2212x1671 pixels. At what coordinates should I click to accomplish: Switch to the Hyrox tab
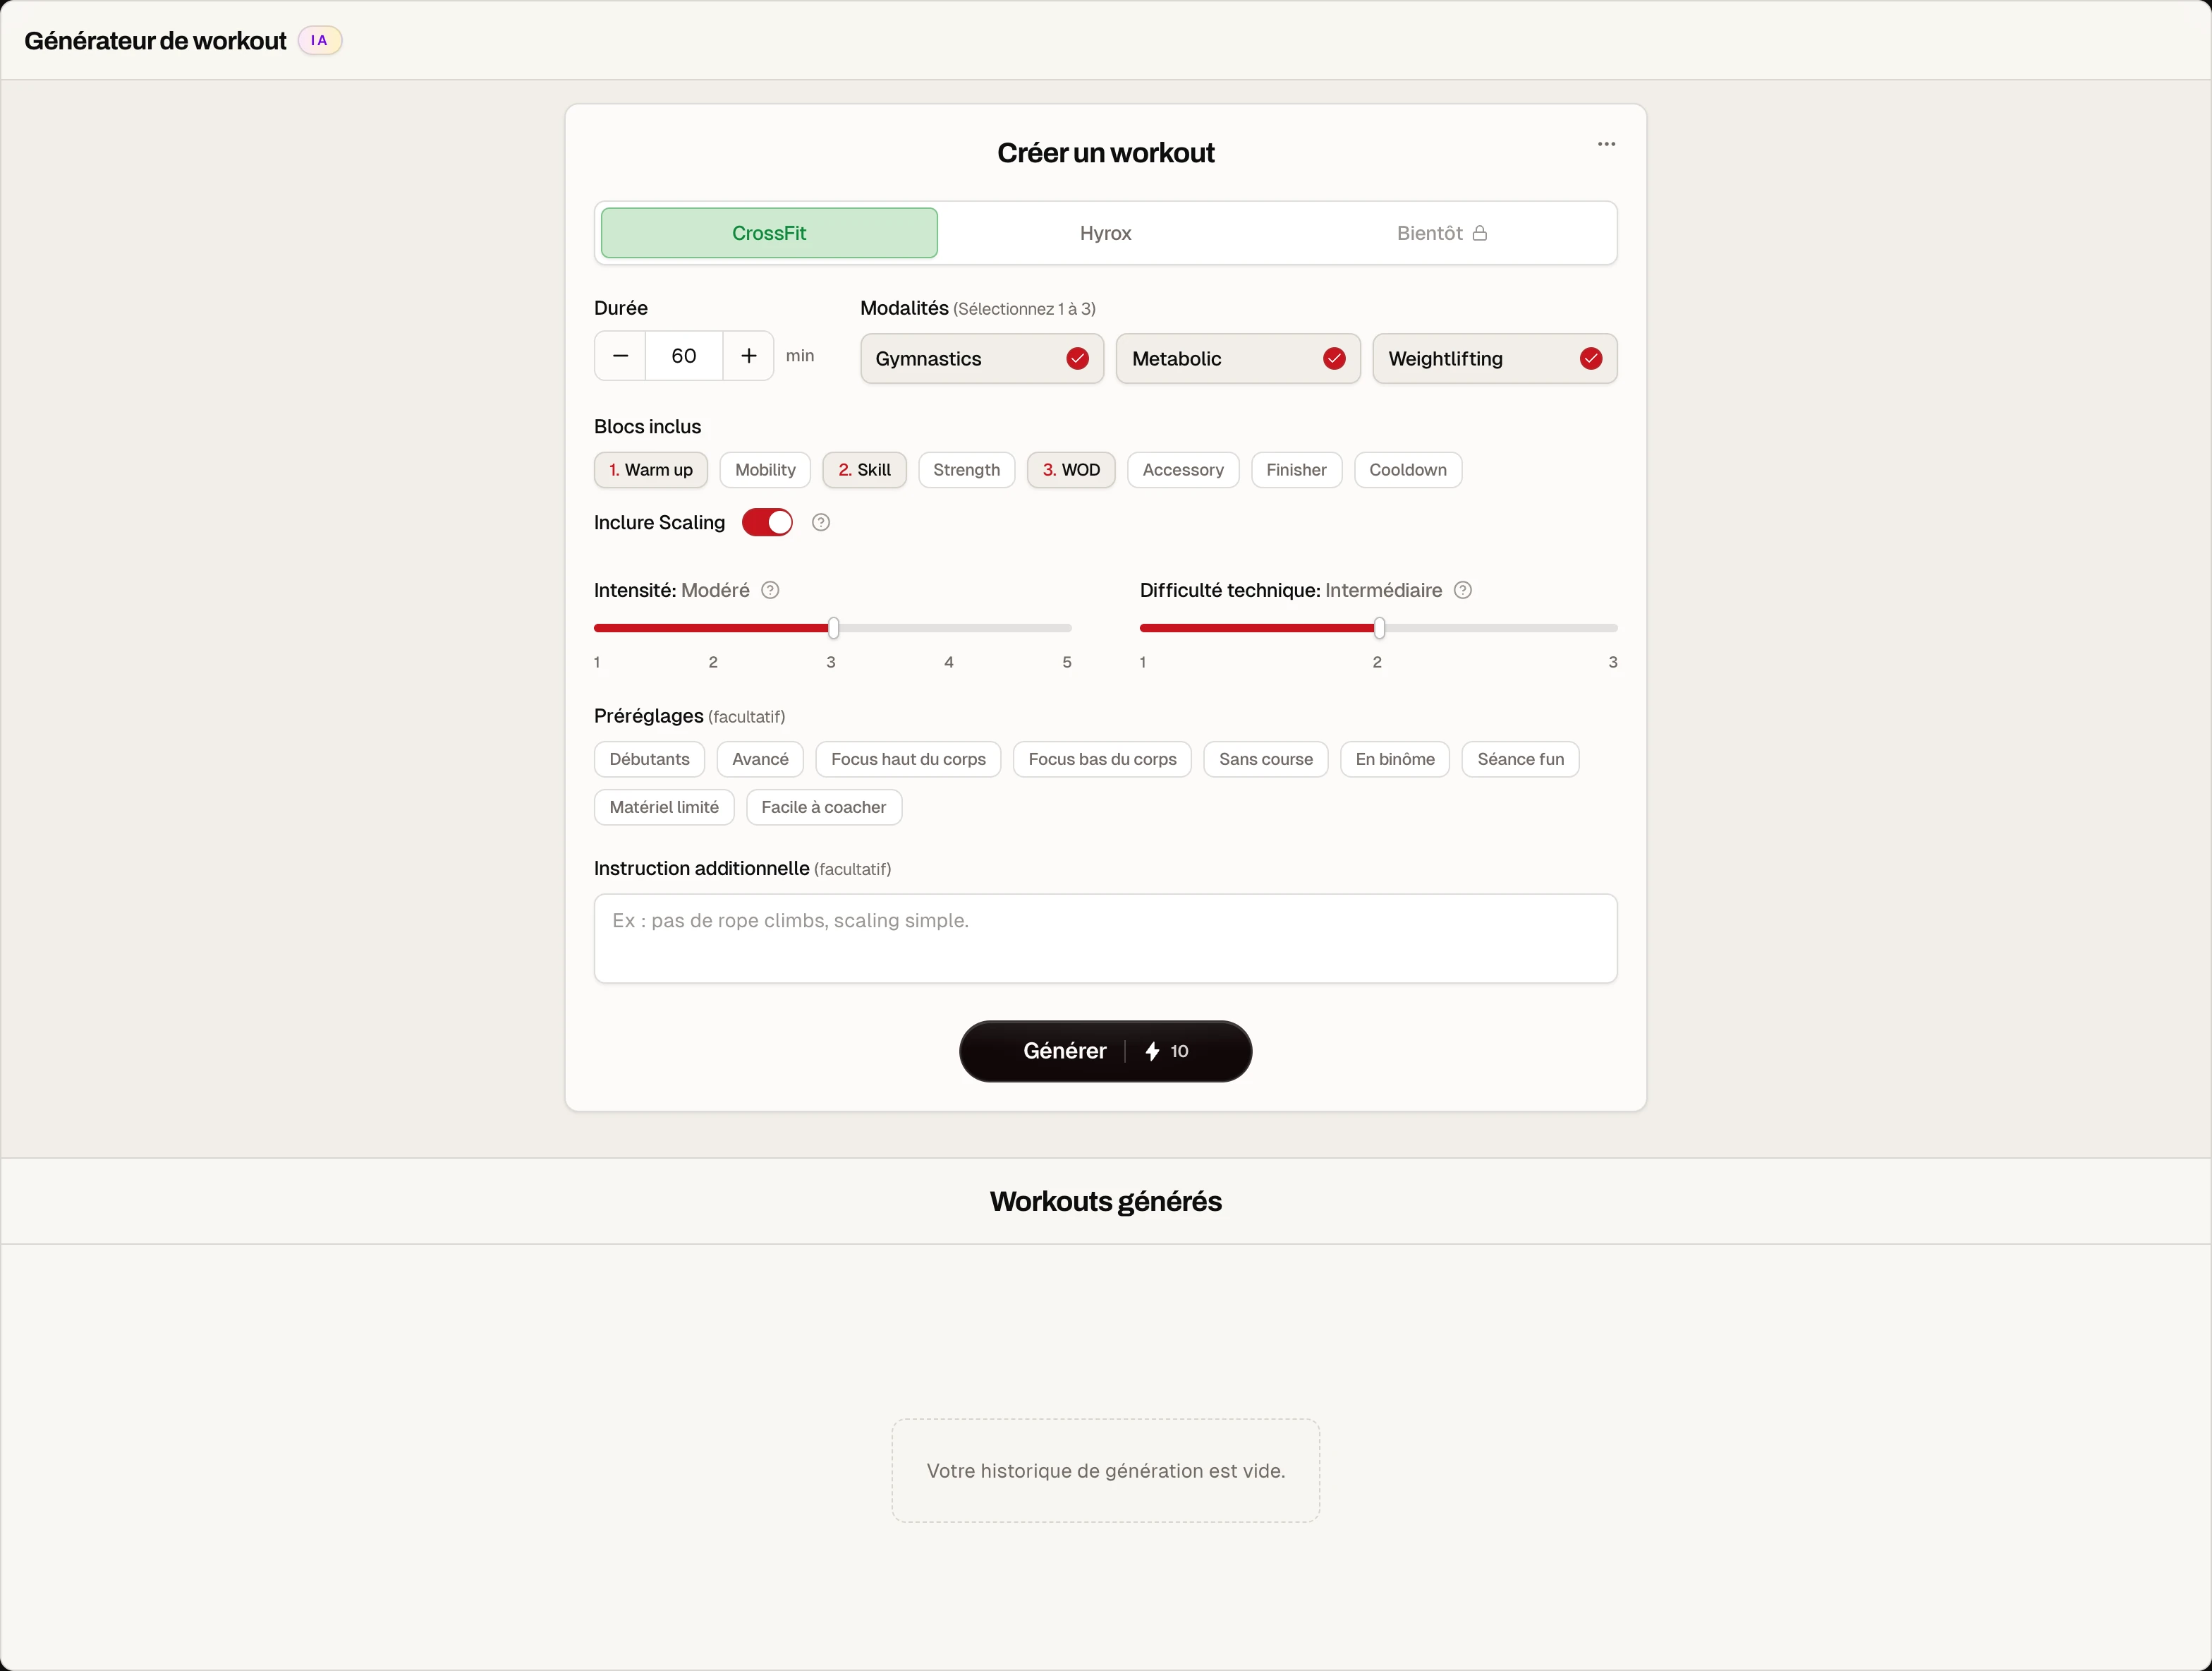click(x=1105, y=233)
